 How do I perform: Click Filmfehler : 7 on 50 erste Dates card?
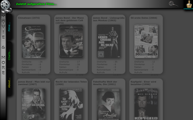pyautogui.click(x=144, y=65)
